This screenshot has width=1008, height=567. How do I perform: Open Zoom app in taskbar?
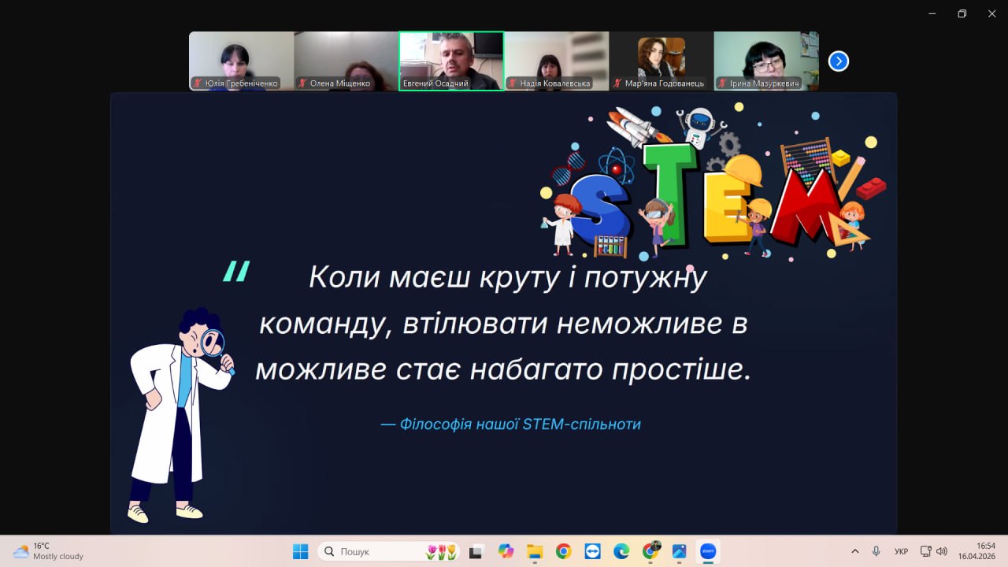(707, 551)
